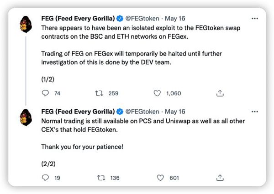The height and width of the screenshot is (194, 274).
Task: Retweet the first tweet with 259 retweets
Action: [x=98, y=93]
